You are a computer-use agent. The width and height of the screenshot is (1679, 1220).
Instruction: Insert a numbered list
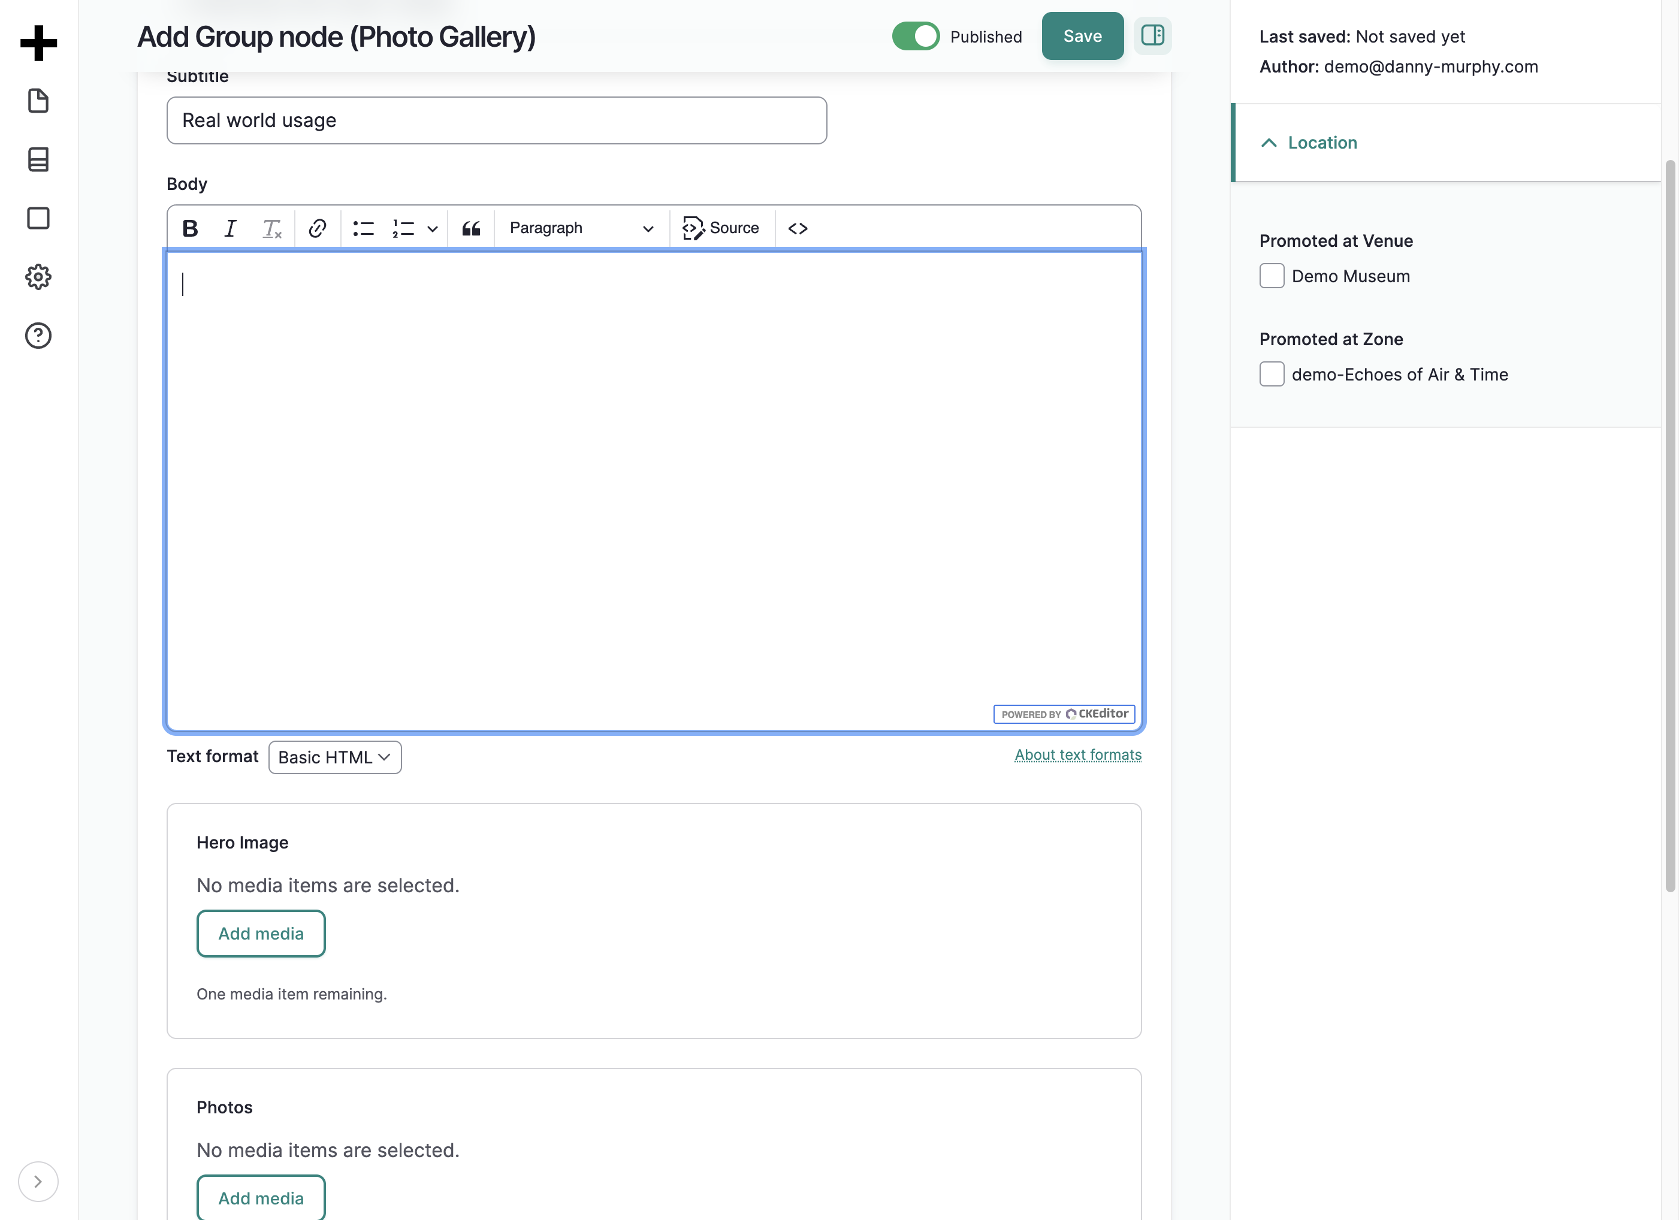pos(403,228)
